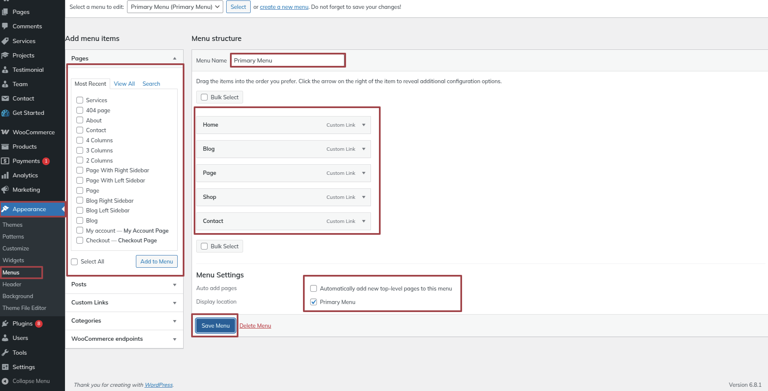The height and width of the screenshot is (391, 768).
Task: Click the Products archive icon
Action: click(5, 147)
